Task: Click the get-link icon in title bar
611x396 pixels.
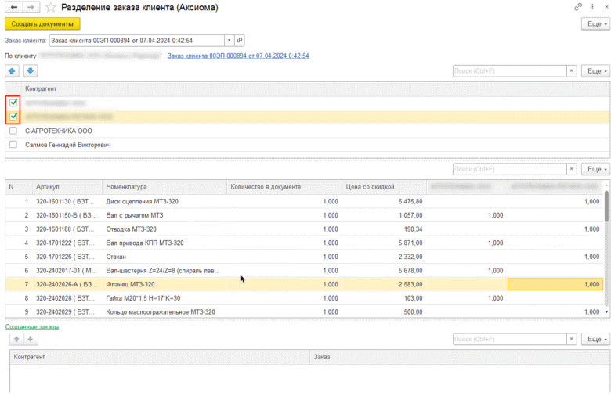Action: point(578,7)
